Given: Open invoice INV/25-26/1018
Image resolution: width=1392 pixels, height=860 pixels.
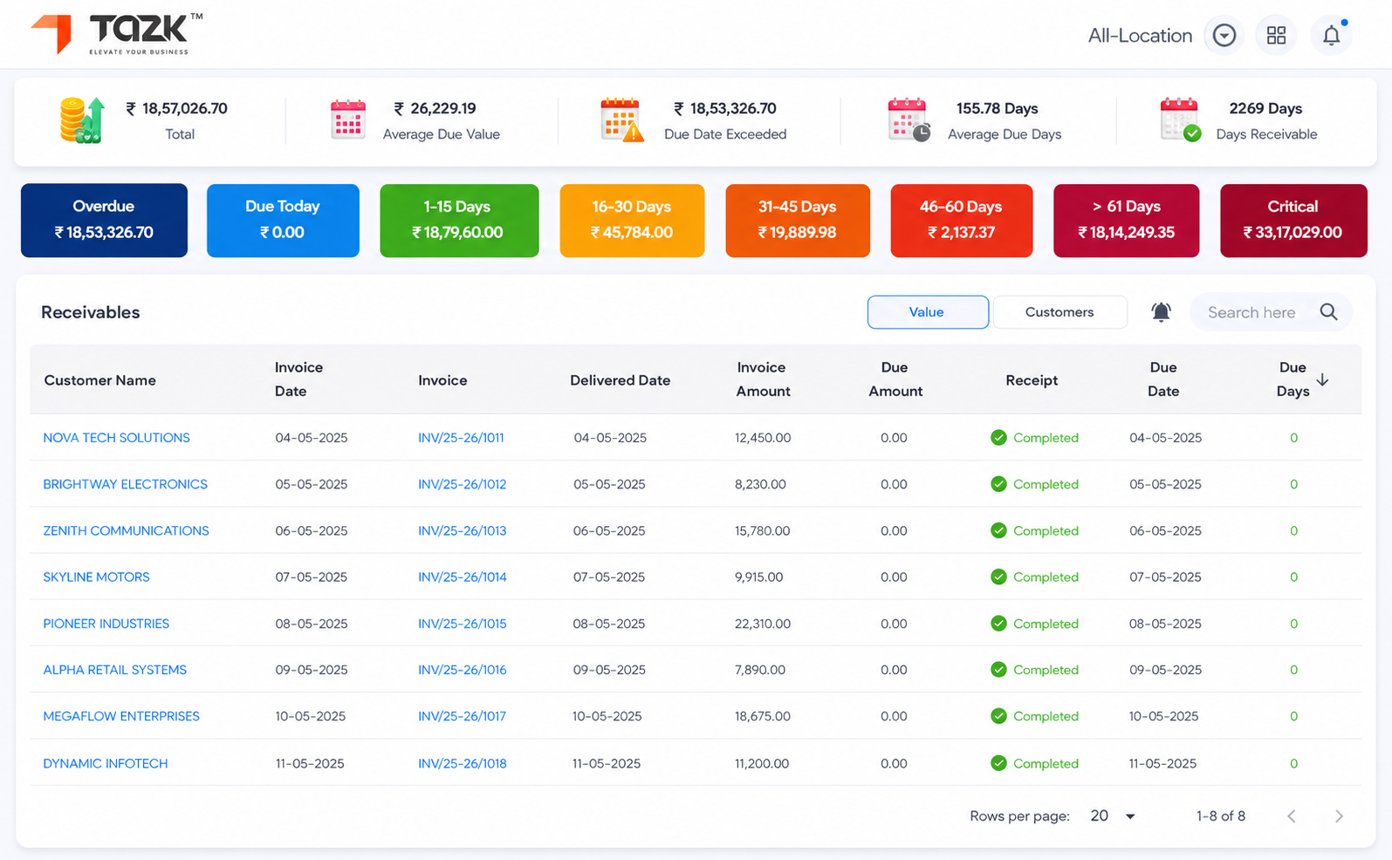Looking at the screenshot, I should click(x=462, y=763).
